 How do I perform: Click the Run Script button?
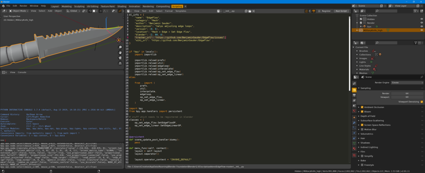pyautogui.click(x=341, y=11)
